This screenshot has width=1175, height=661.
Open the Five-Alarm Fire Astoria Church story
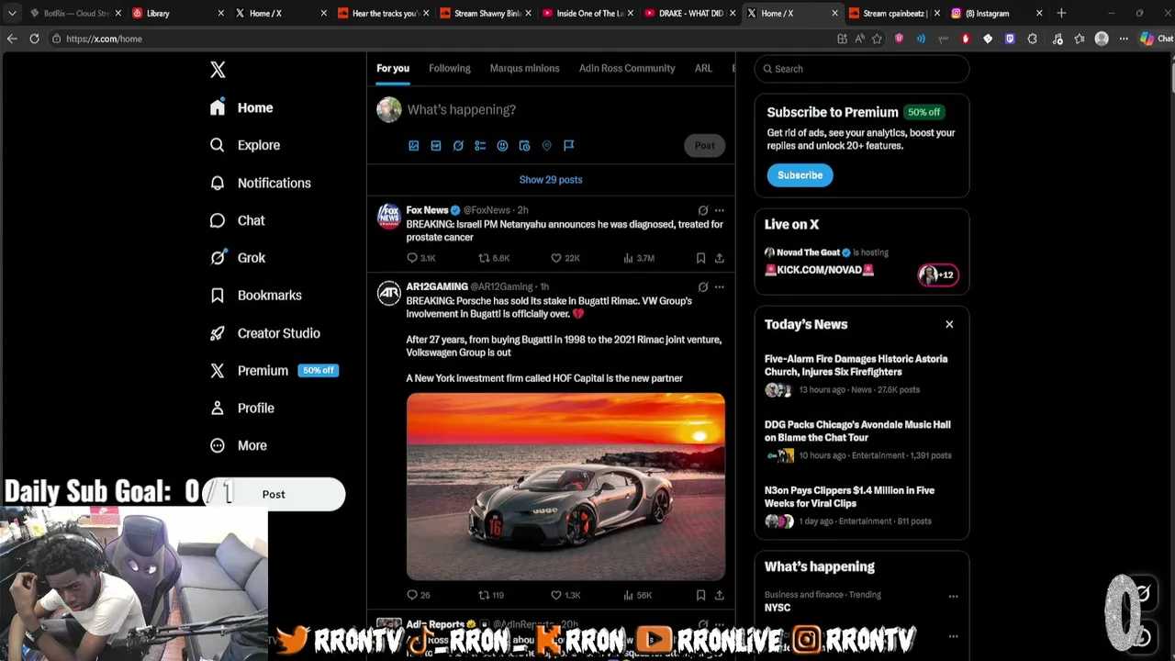(x=861, y=374)
